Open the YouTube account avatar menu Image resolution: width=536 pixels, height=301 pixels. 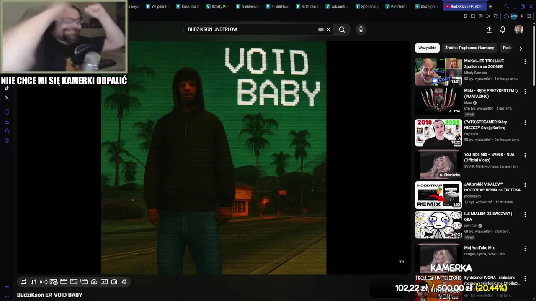(519, 29)
